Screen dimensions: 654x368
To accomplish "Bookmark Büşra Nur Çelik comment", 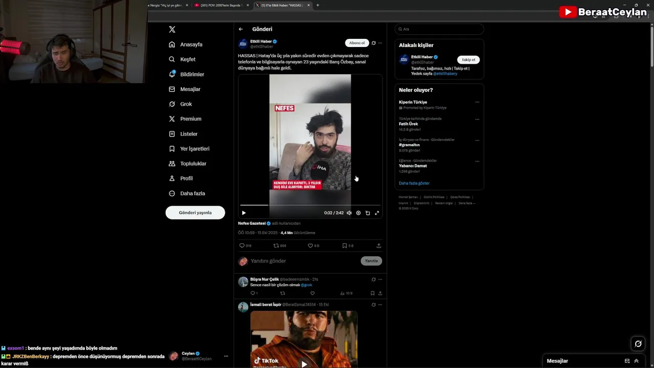I will pos(372,293).
